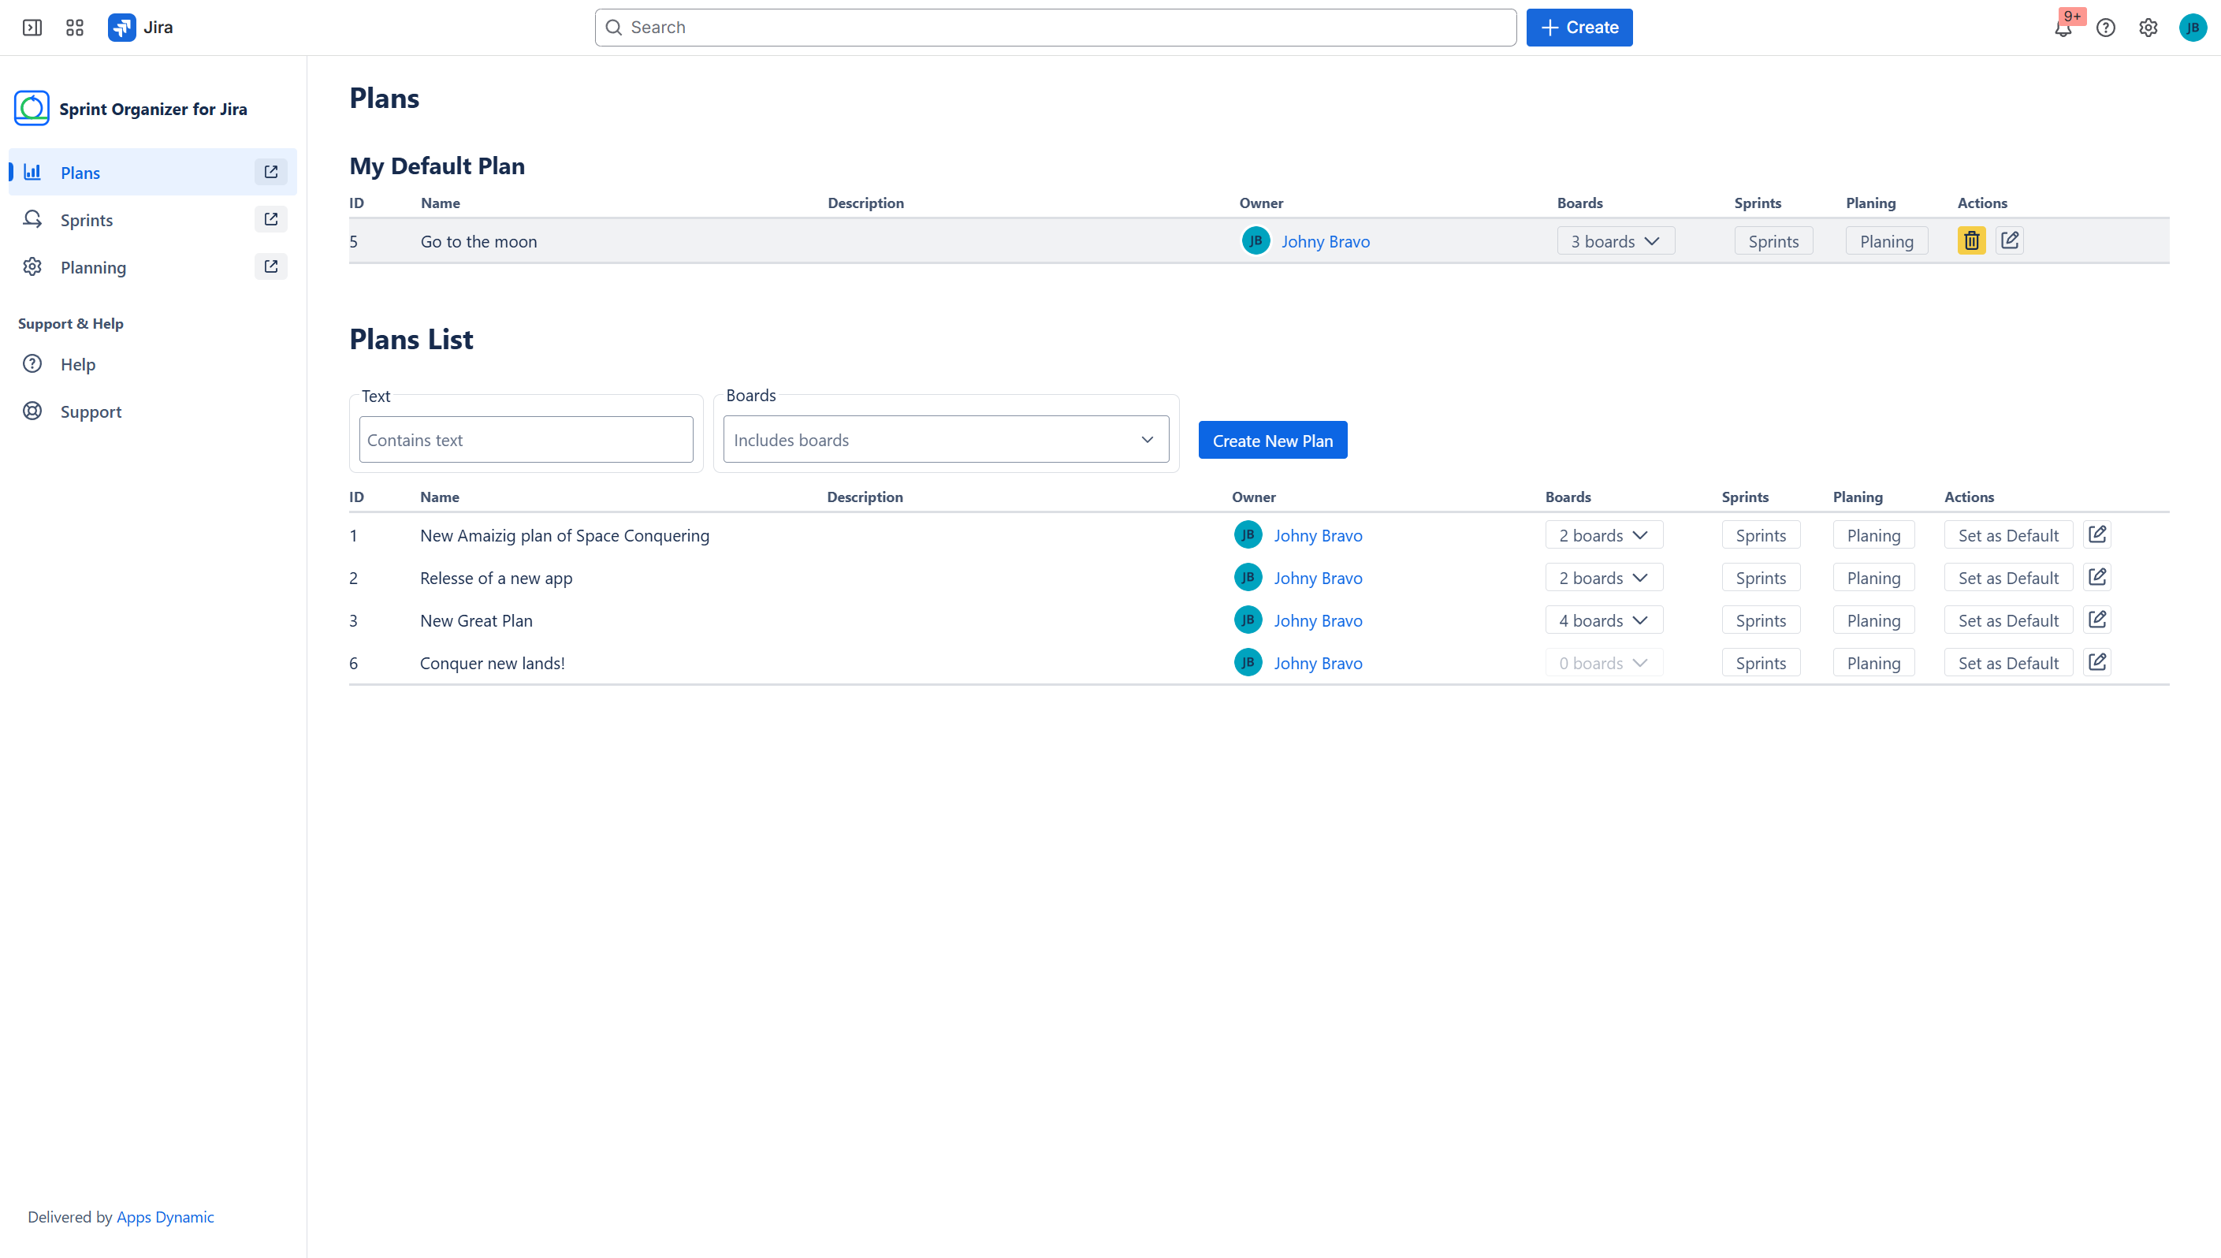Delete the default plan with trash icon

(x=1970, y=241)
